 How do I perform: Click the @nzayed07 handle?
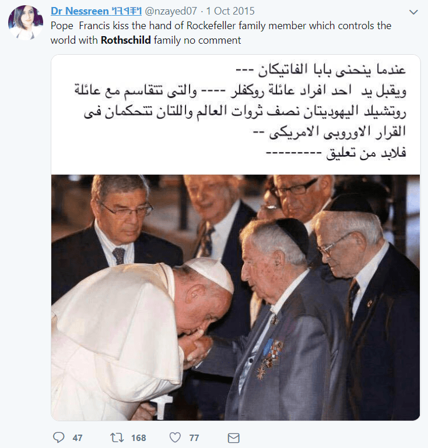click(171, 11)
